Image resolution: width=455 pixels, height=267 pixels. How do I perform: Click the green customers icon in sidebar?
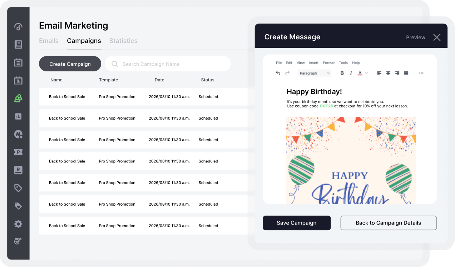click(18, 99)
